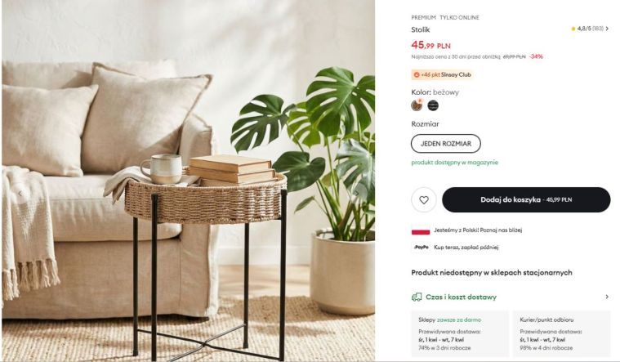
Task: Click the PayPo logo icon
Action: click(x=422, y=248)
